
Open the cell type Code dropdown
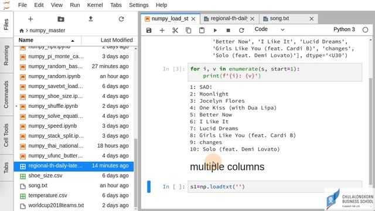(x=270, y=29)
